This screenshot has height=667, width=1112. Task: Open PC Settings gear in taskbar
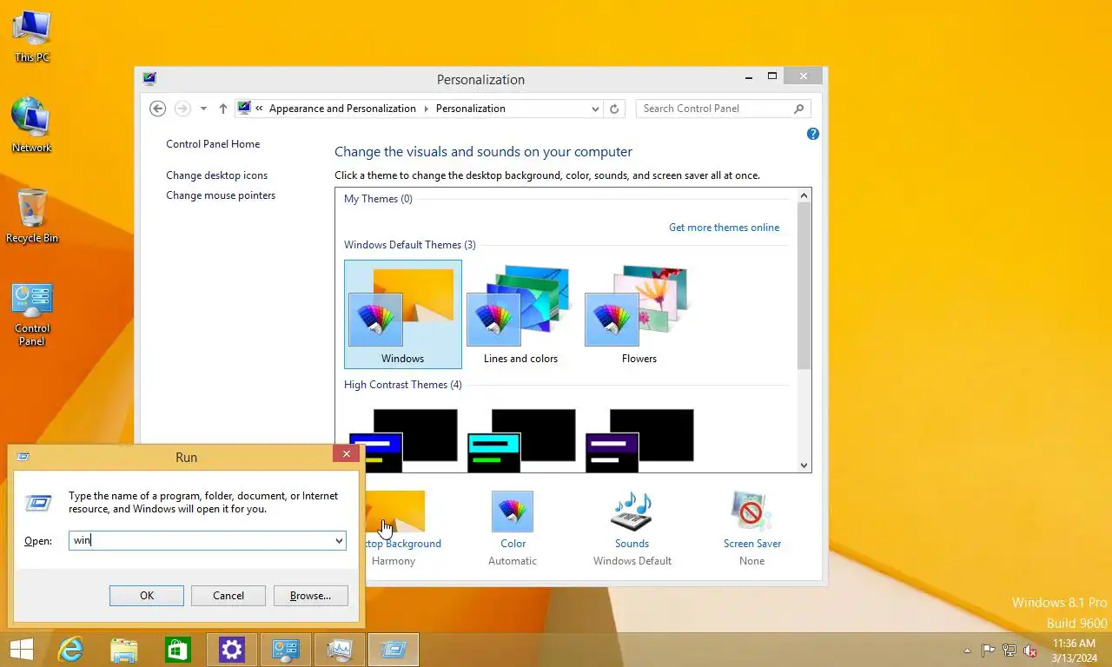(232, 650)
